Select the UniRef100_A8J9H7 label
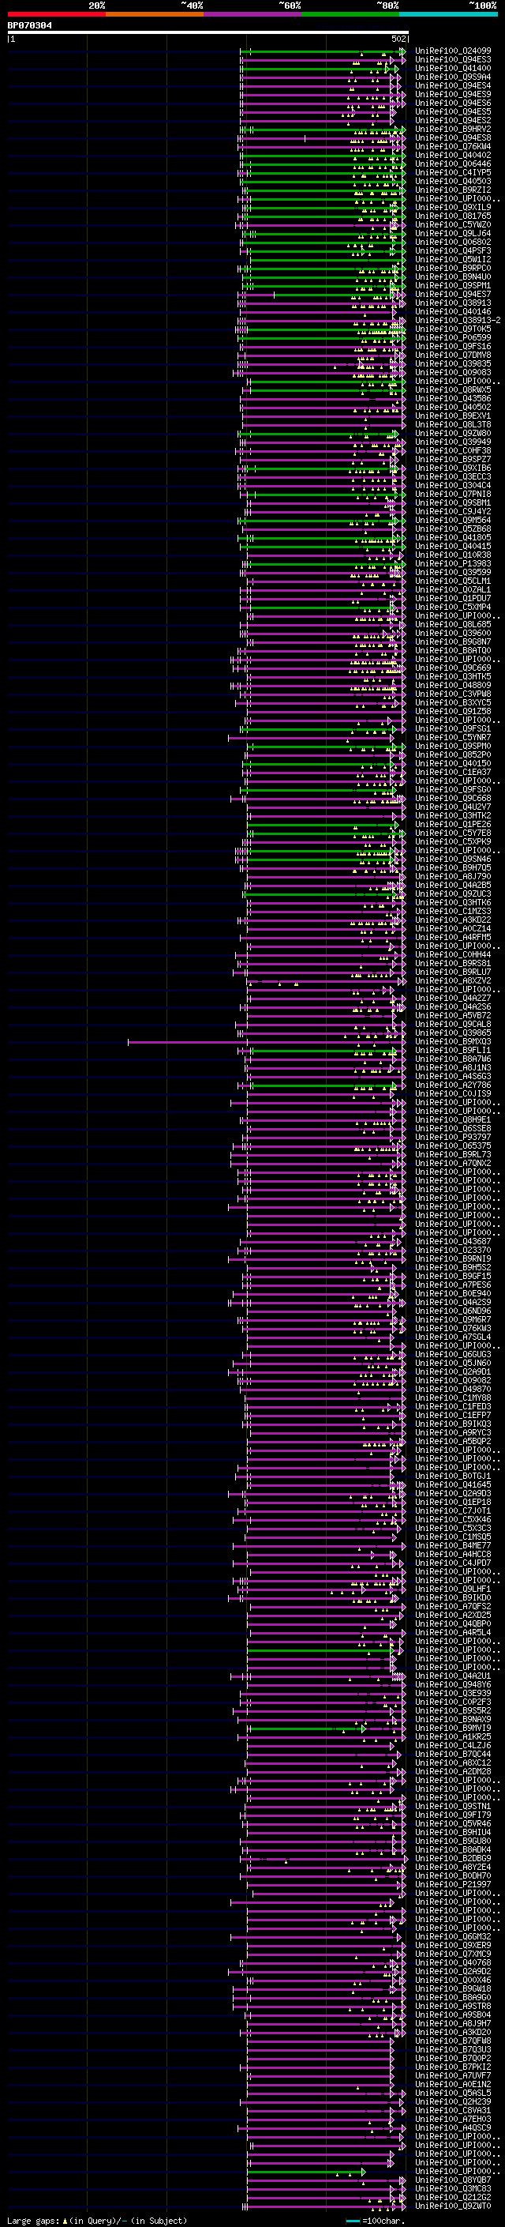Screen dimensions: 505x2227 [x=453, y=2023]
